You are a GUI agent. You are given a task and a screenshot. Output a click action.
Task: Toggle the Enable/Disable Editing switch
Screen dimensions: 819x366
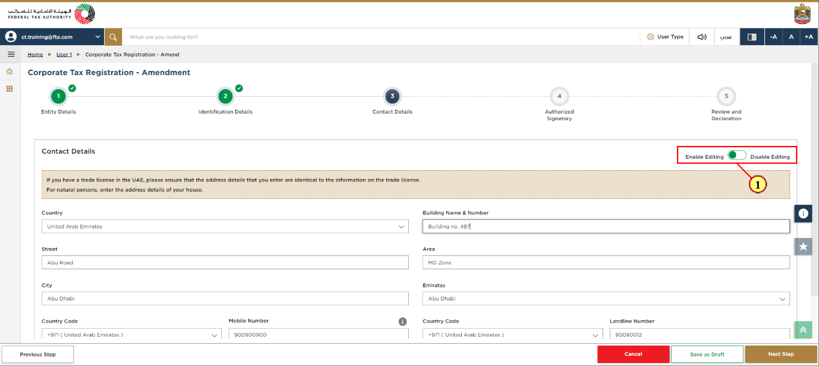737,156
